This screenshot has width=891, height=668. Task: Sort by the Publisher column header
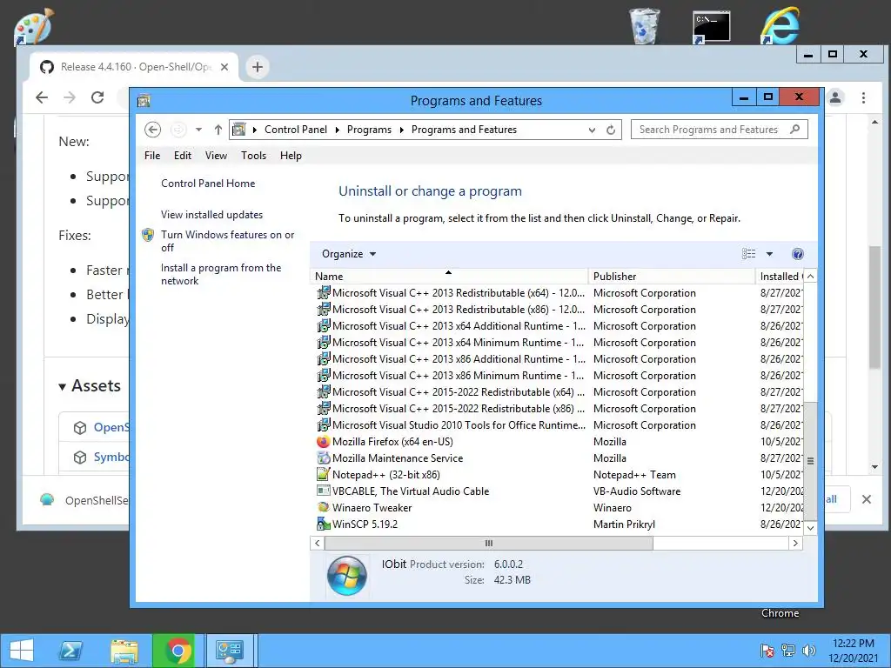click(672, 276)
